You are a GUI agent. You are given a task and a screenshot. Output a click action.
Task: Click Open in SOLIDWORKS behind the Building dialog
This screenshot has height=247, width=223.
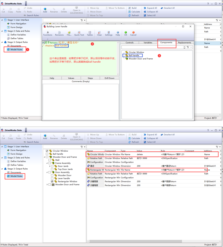click(76, 10)
